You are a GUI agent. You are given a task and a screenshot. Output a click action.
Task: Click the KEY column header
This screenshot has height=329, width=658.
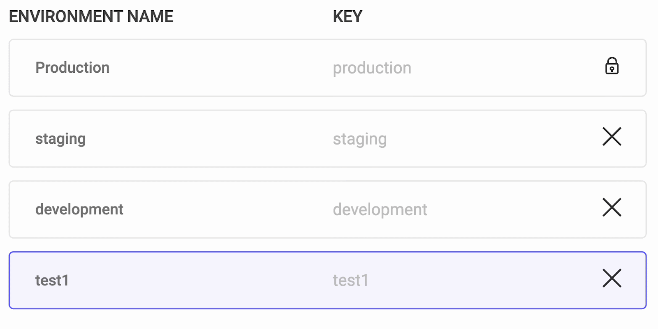point(348,17)
